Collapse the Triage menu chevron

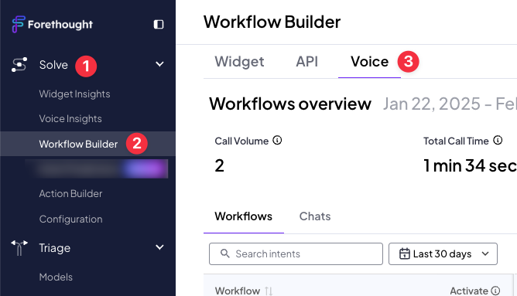click(159, 247)
